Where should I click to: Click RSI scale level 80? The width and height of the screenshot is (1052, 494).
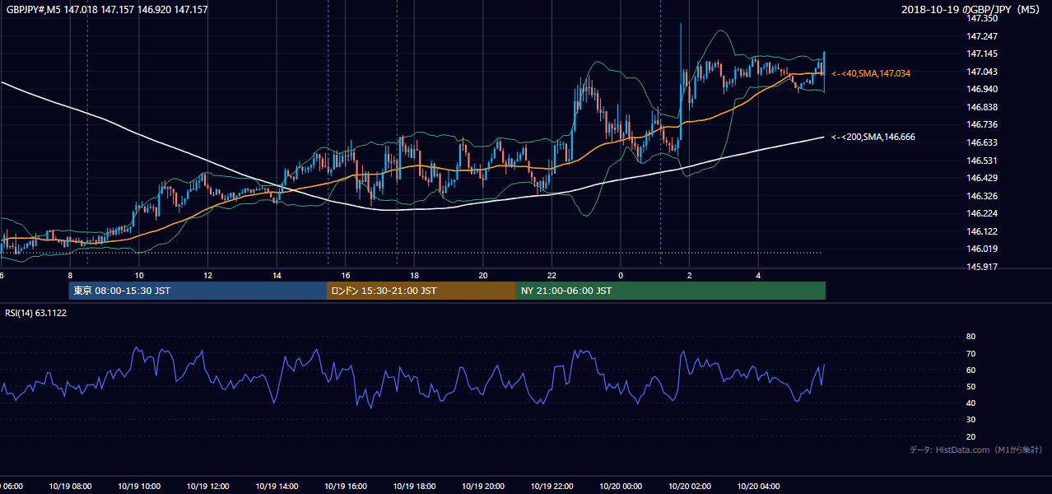pos(971,337)
